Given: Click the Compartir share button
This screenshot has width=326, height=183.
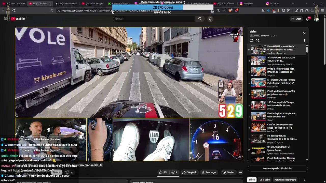Looking at the screenshot, I should tap(189, 172).
